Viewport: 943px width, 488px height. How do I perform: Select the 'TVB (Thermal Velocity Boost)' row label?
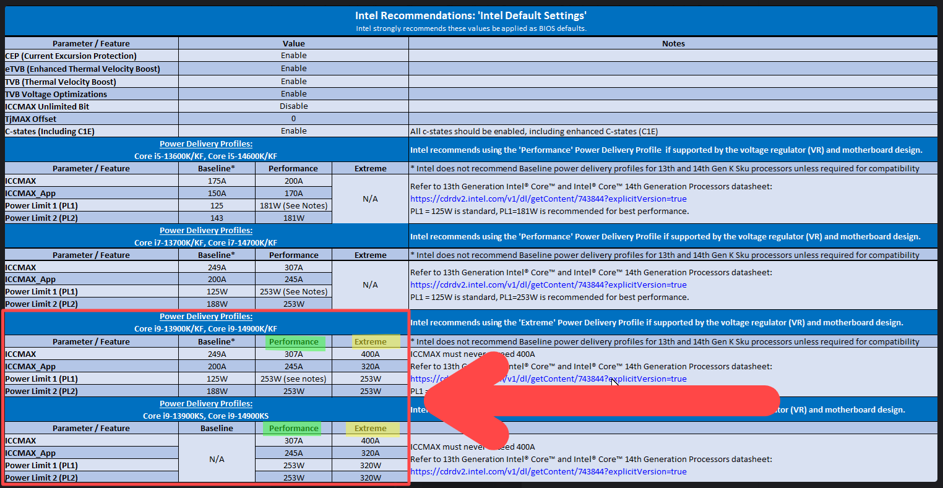[x=61, y=82]
